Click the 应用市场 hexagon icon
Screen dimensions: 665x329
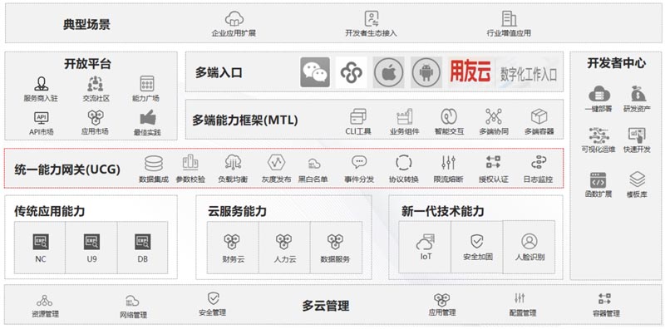click(96, 117)
